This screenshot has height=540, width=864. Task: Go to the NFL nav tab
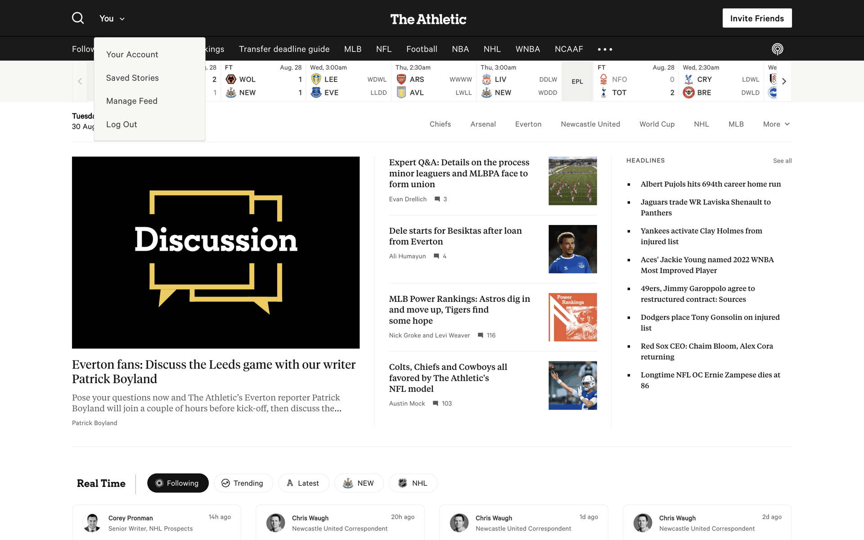tap(384, 49)
